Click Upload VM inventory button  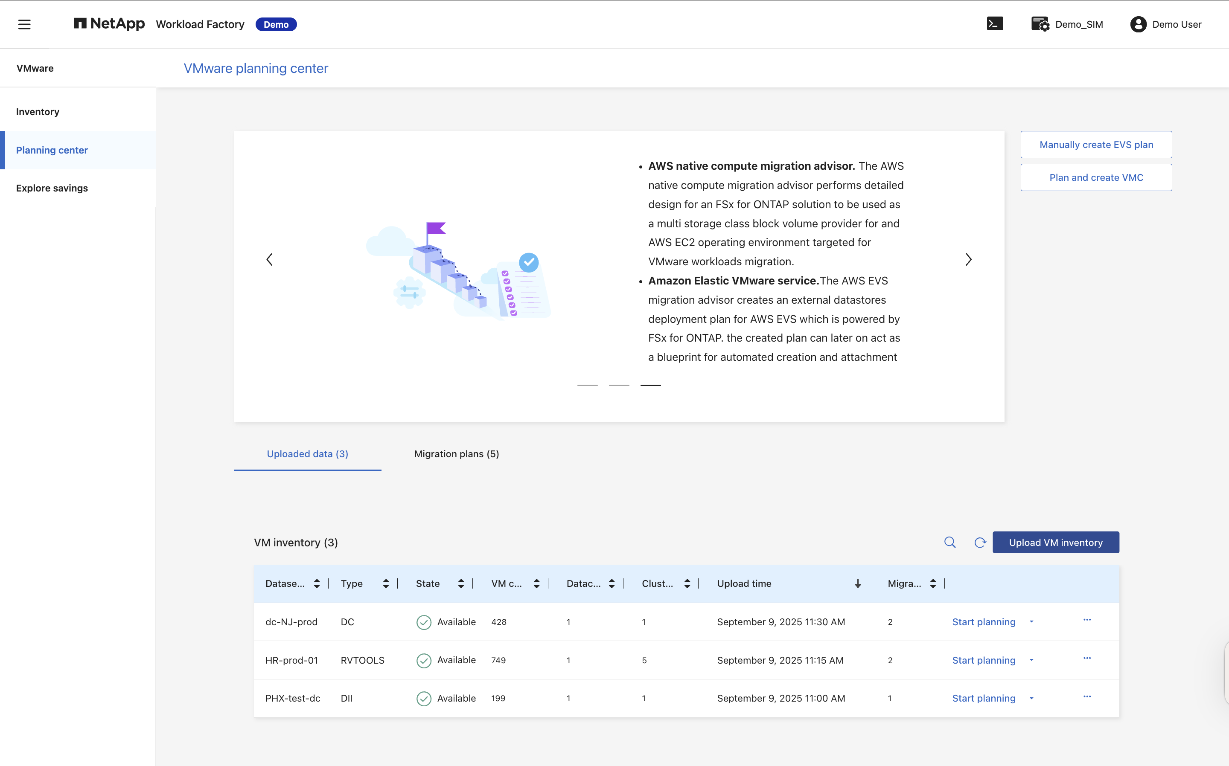[1056, 543]
